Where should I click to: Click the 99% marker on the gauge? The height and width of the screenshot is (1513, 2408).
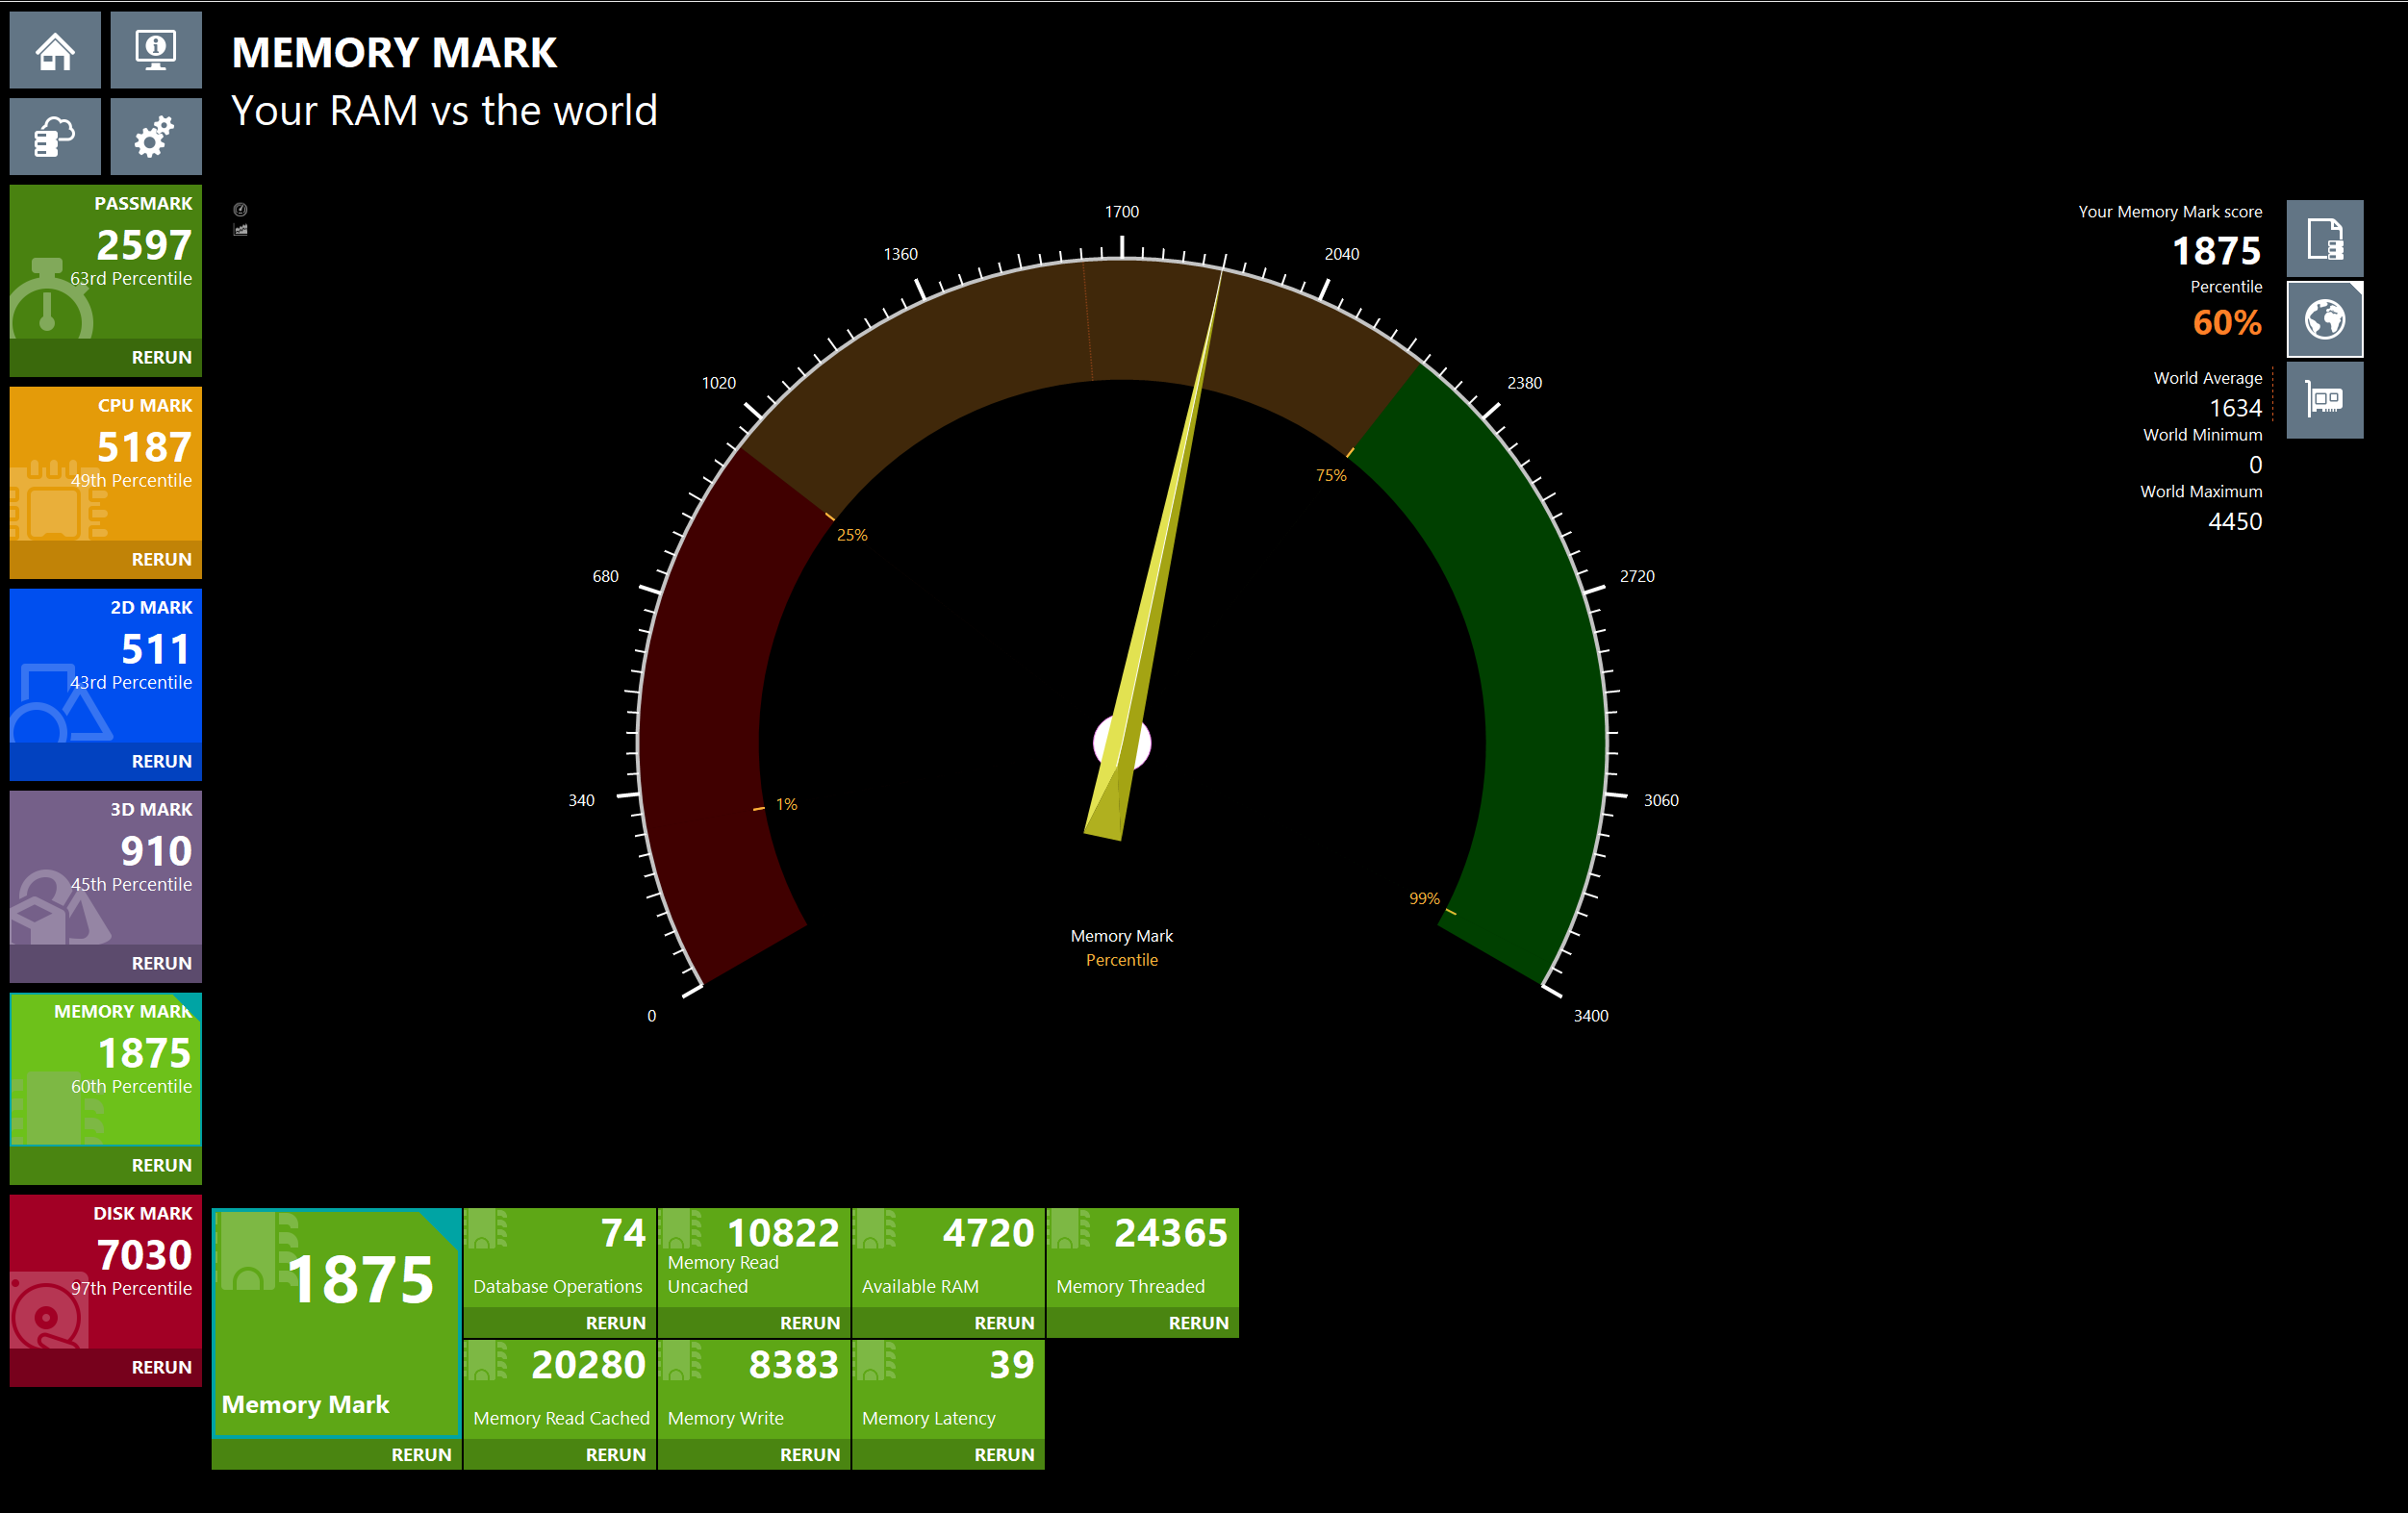pos(1424,899)
